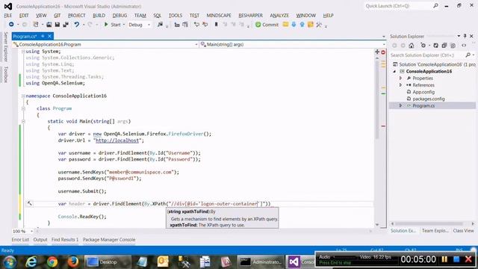Open the Error List tab
Image resolution: width=478 pixels, height=269 pixels.
click(20, 240)
